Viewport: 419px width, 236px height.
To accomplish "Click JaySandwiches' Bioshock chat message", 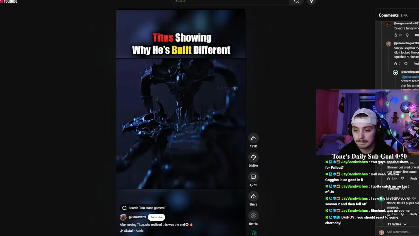I will [x=367, y=211].
